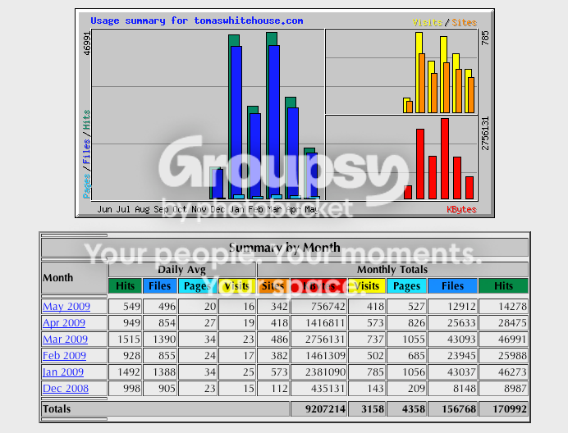Open the Feb 2009 monthly report link

[x=64, y=356]
